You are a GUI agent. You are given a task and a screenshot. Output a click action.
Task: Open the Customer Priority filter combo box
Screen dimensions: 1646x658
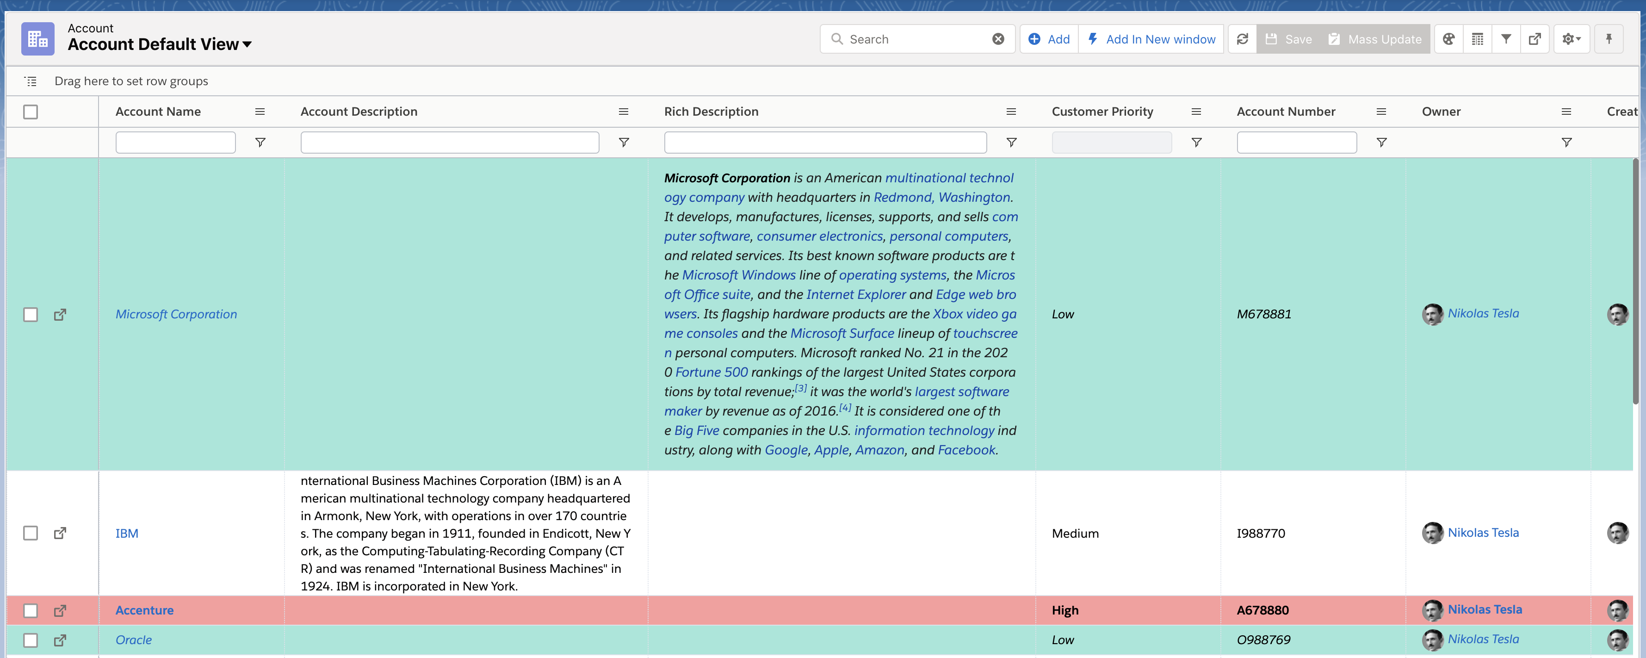[1111, 143]
